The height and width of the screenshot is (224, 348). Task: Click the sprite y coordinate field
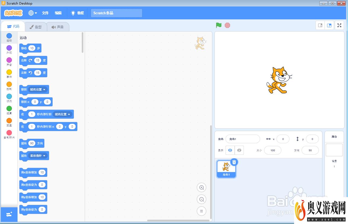312,139
